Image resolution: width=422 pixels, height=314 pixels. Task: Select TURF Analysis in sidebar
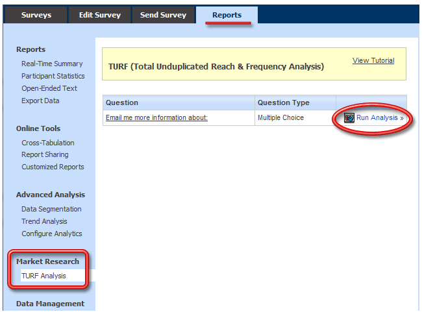tap(43, 276)
